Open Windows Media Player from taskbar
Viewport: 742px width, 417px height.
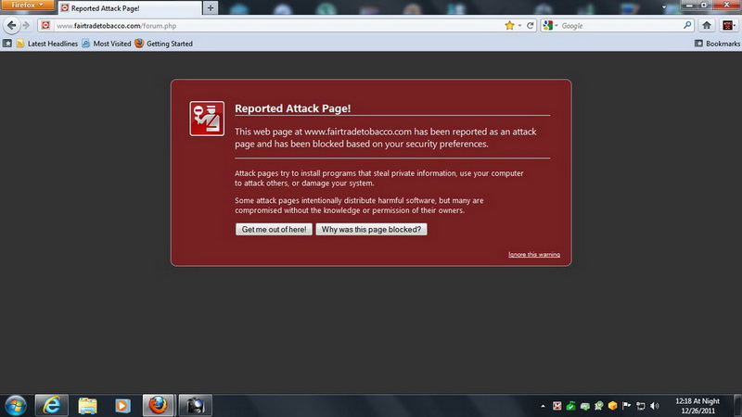122,405
